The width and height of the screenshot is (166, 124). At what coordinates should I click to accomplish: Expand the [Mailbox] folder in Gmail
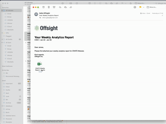click(x=2, y=106)
